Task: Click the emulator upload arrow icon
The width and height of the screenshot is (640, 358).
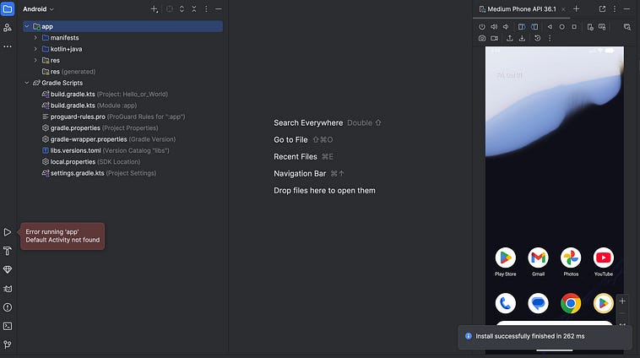Action: pos(510,38)
